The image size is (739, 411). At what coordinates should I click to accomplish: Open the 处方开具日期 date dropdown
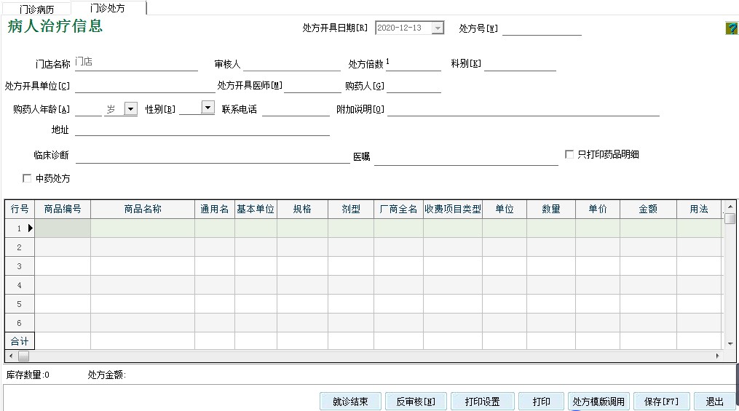[x=438, y=28]
